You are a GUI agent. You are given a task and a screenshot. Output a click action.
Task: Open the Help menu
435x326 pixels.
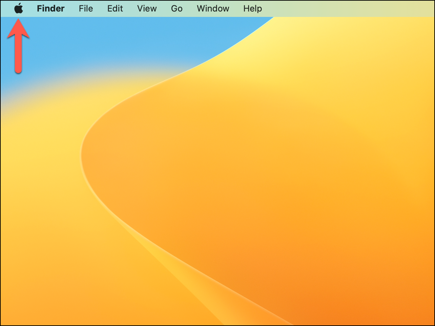click(x=253, y=8)
